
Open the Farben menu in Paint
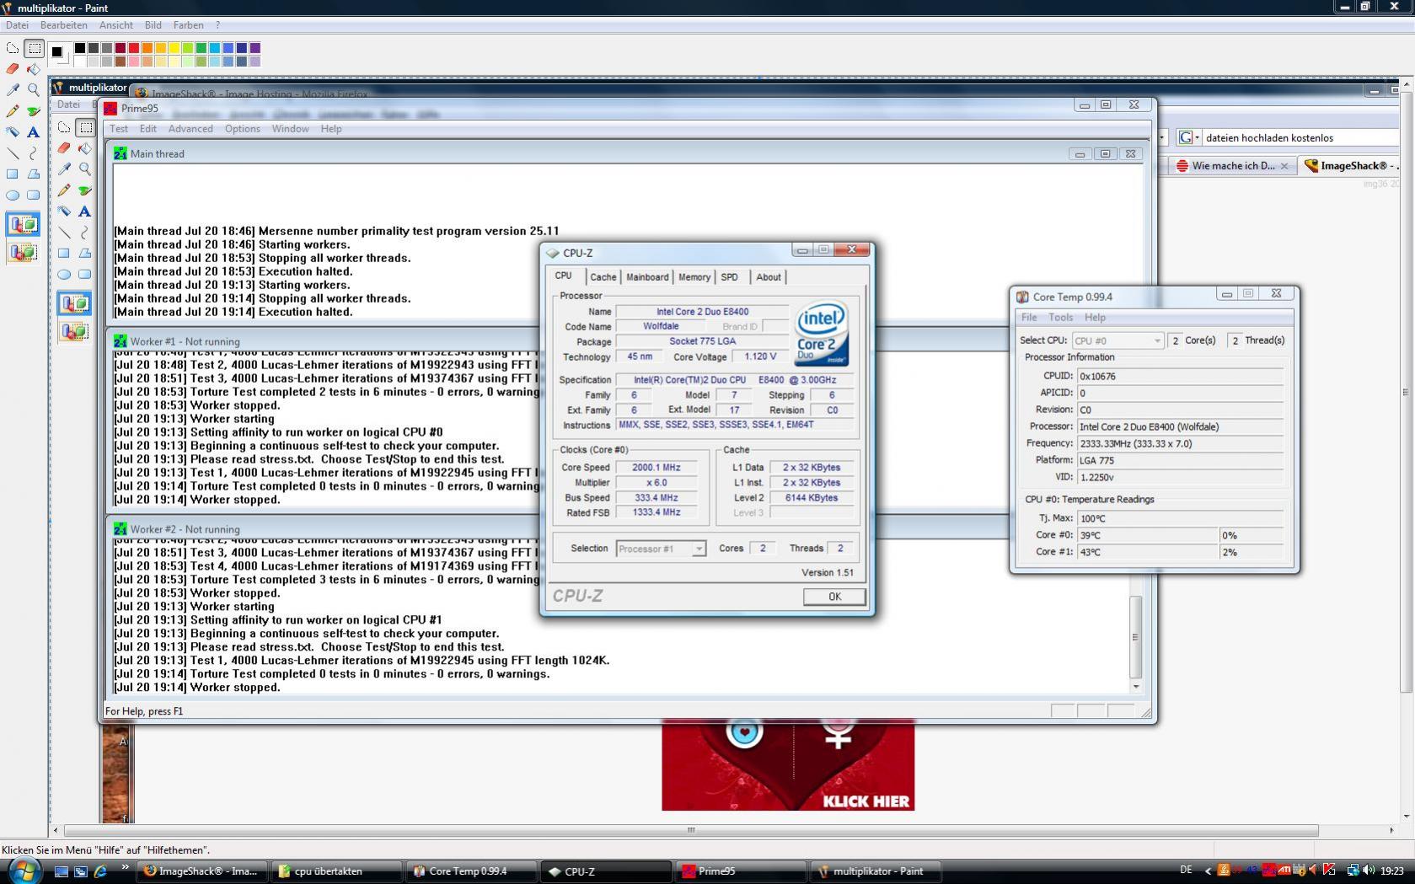click(188, 25)
